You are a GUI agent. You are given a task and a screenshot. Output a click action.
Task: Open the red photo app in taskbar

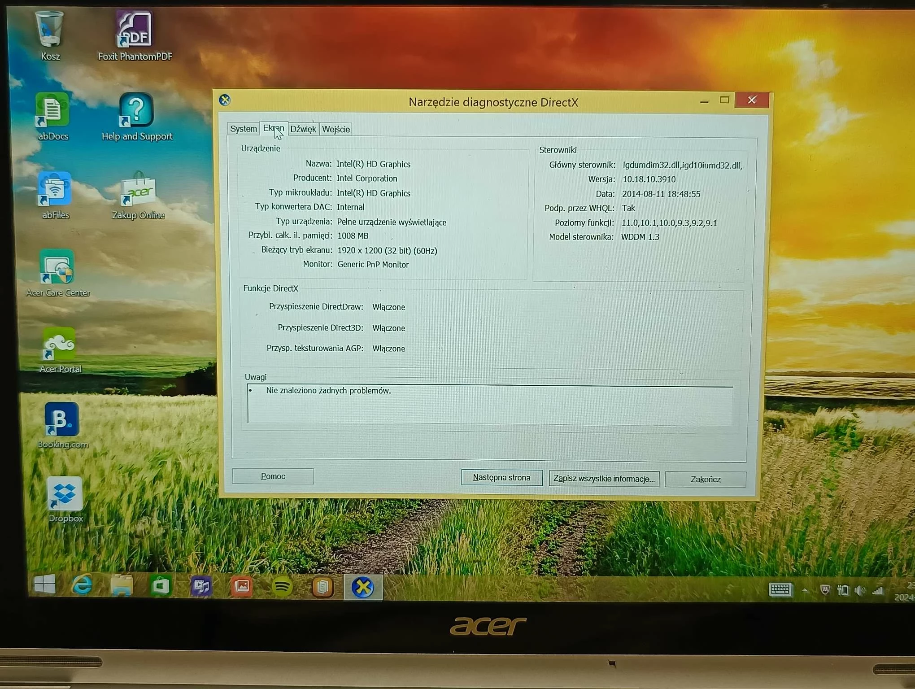click(241, 586)
